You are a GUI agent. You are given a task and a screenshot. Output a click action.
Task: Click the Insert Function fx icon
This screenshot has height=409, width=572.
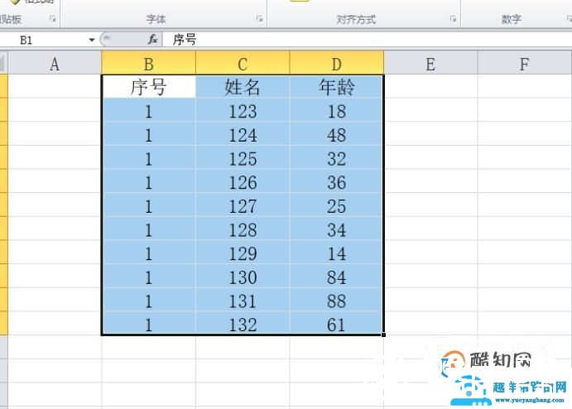[153, 40]
